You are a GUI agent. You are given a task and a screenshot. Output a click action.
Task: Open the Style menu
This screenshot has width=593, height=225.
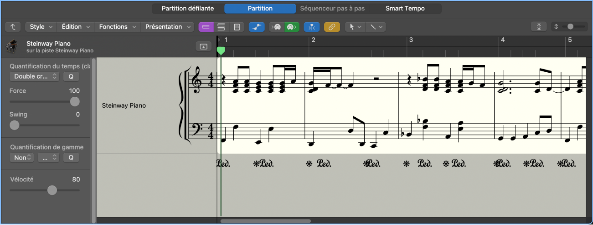point(41,27)
